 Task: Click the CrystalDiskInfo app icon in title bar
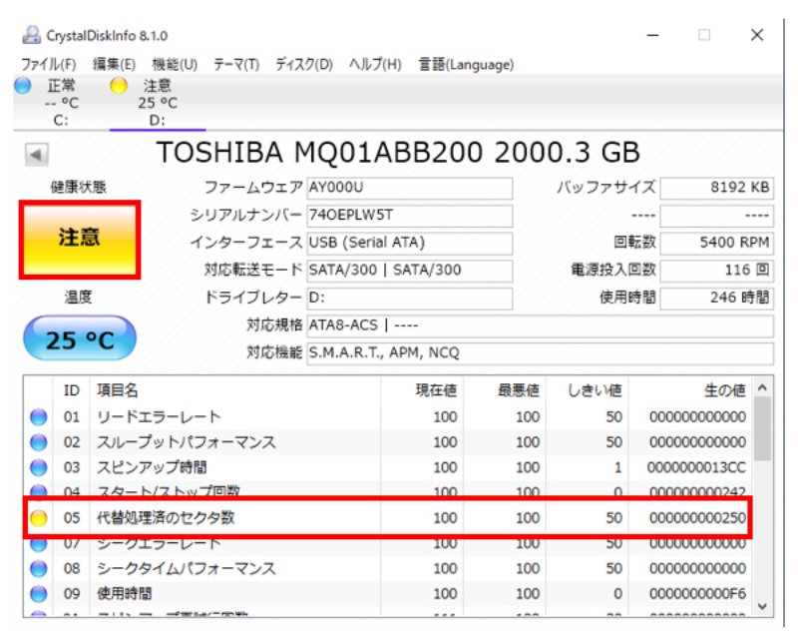(x=32, y=36)
